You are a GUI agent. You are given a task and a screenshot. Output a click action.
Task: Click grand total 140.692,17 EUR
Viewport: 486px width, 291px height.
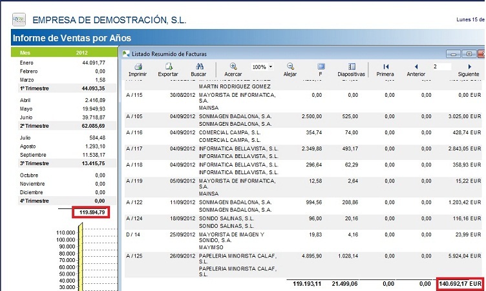[460, 283]
